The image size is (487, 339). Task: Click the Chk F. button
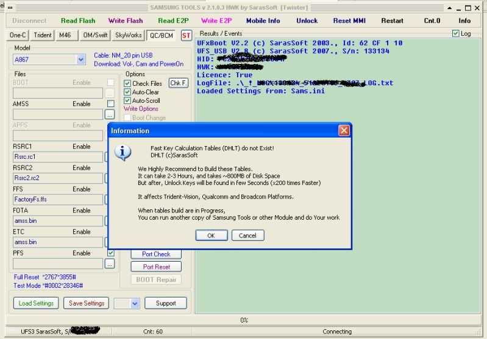(179, 83)
